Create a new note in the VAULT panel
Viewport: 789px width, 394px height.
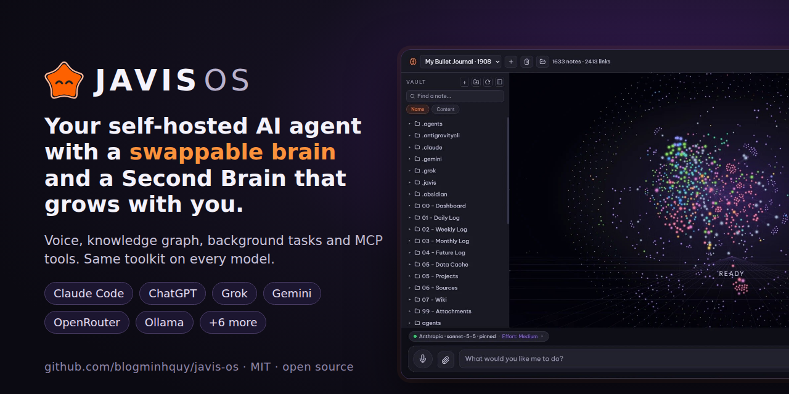(465, 82)
